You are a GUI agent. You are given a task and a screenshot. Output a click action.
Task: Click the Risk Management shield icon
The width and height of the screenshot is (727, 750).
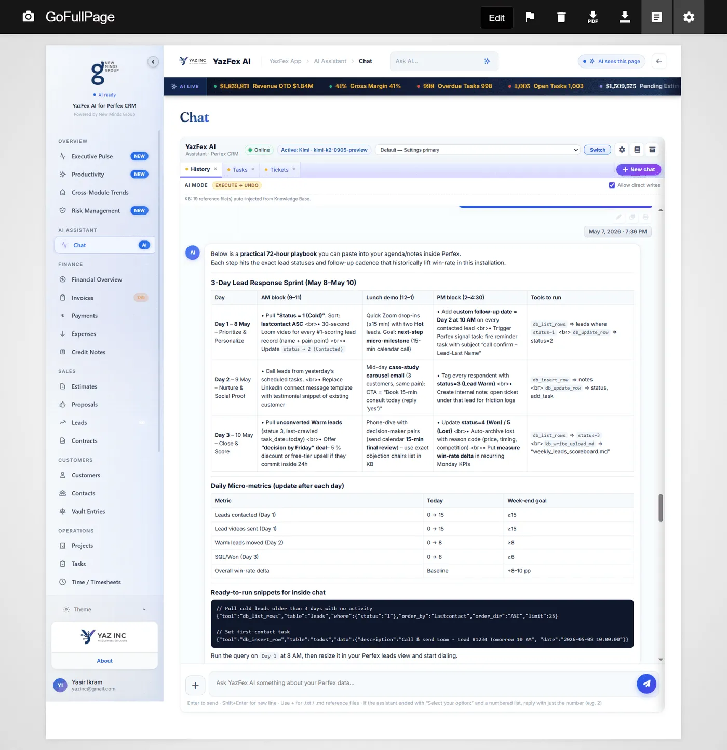coord(63,211)
